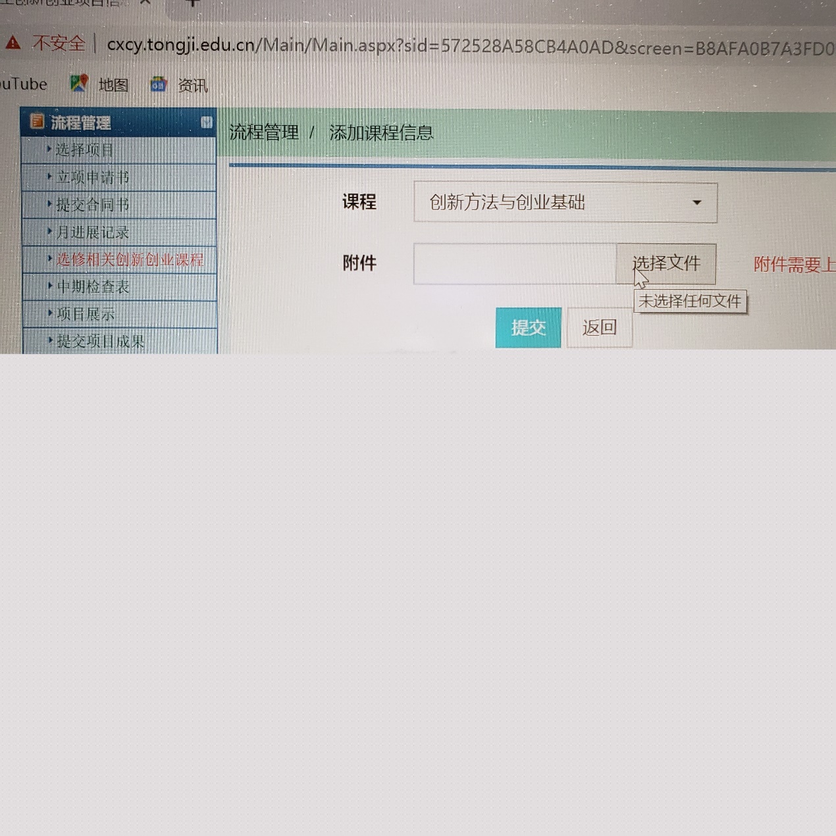Click the 选择文件 choose file button
This screenshot has height=836, width=836.
666,263
